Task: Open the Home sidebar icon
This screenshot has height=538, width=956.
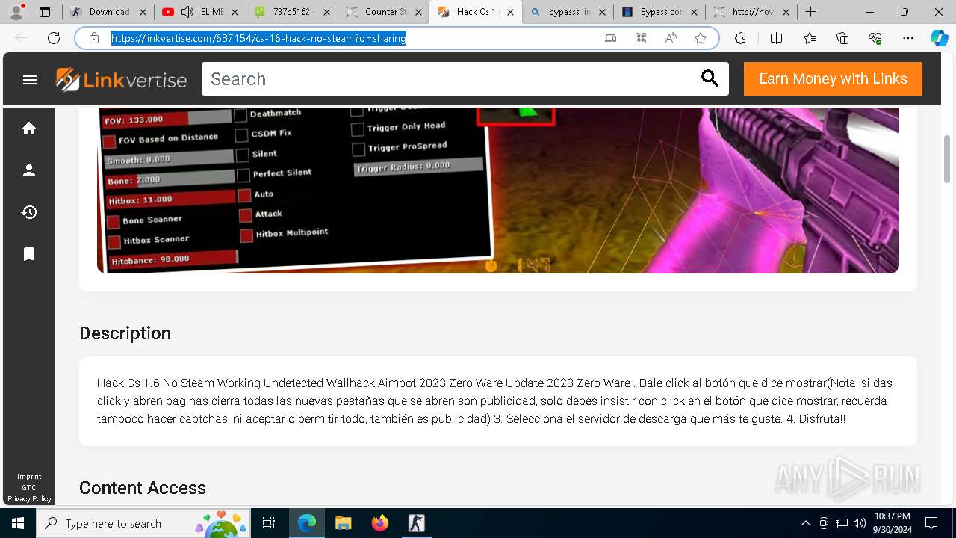Action: point(29,129)
